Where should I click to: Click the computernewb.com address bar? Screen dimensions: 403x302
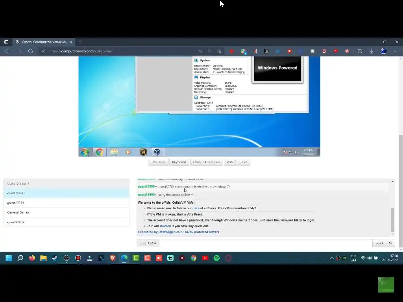coord(81,51)
